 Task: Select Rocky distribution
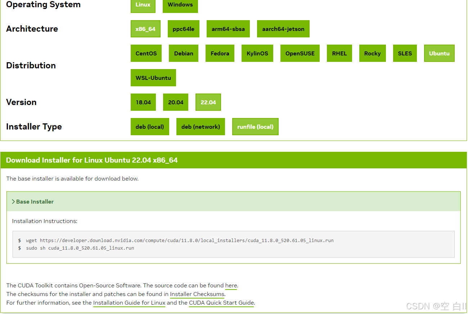373,53
